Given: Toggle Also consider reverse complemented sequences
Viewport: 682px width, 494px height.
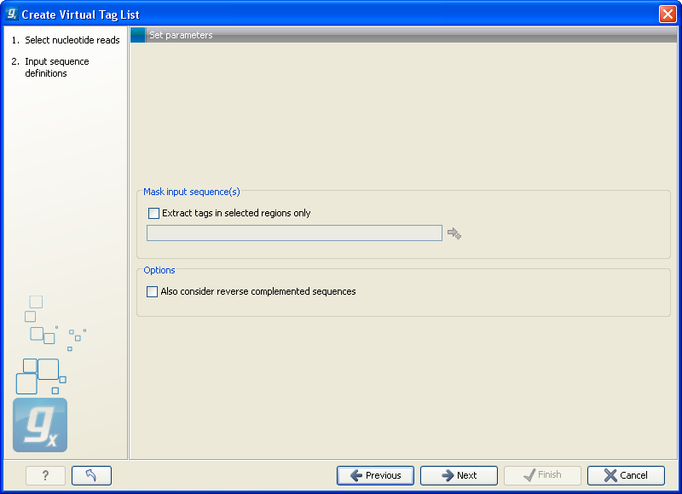Looking at the screenshot, I should point(153,291).
